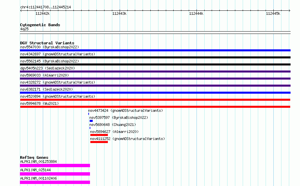
Task: Open variant nsv5994678 (Wu2021) label
Action: pyautogui.click(x=39, y=103)
